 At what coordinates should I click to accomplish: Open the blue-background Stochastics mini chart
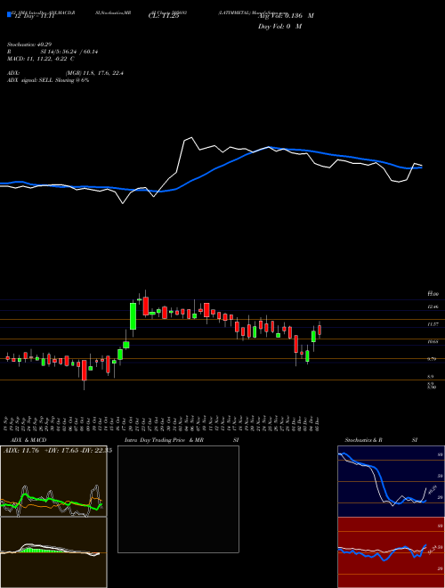(391, 481)
